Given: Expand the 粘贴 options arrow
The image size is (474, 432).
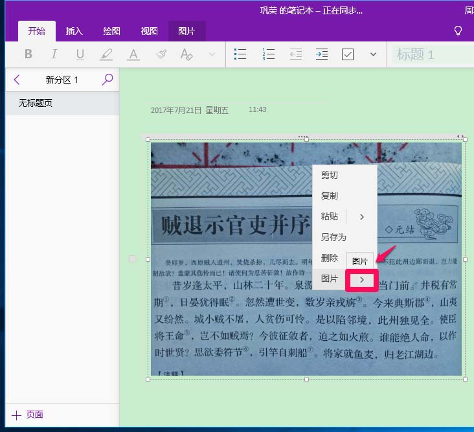Looking at the screenshot, I should click(362, 216).
